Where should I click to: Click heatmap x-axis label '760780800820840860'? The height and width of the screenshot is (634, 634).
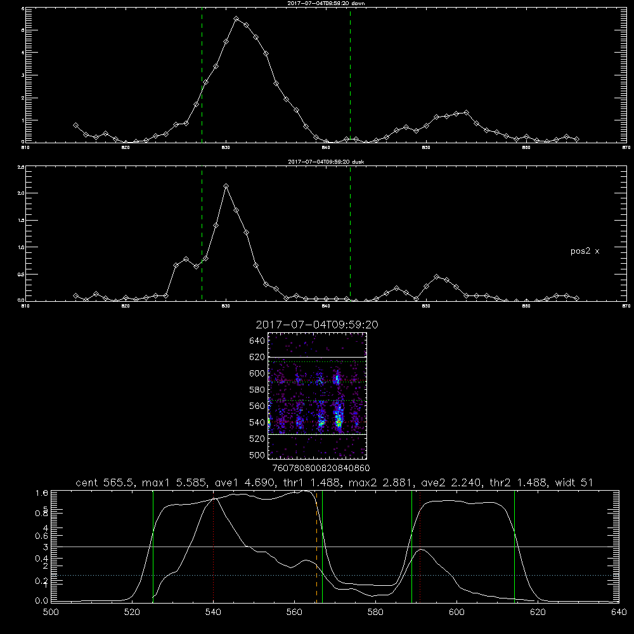(x=321, y=468)
